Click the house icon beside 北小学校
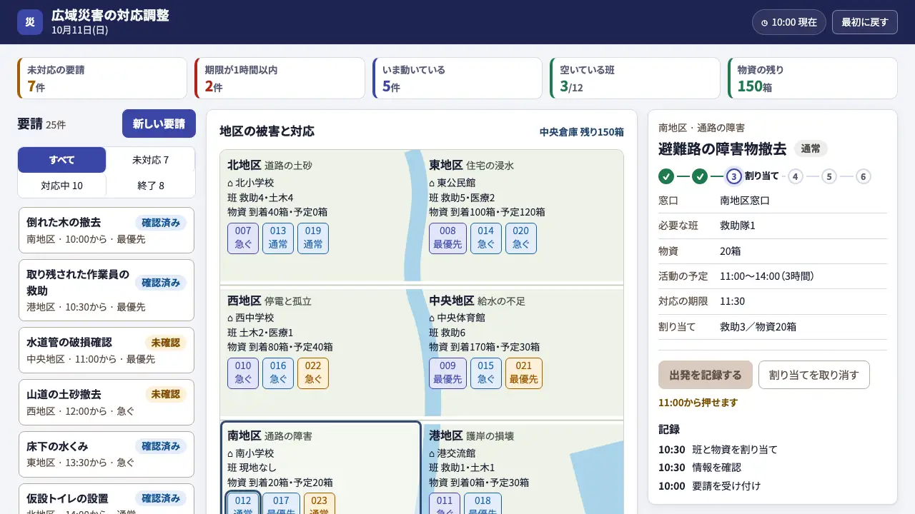Image resolution: width=915 pixels, height=514 pixels. click(231, 182)
